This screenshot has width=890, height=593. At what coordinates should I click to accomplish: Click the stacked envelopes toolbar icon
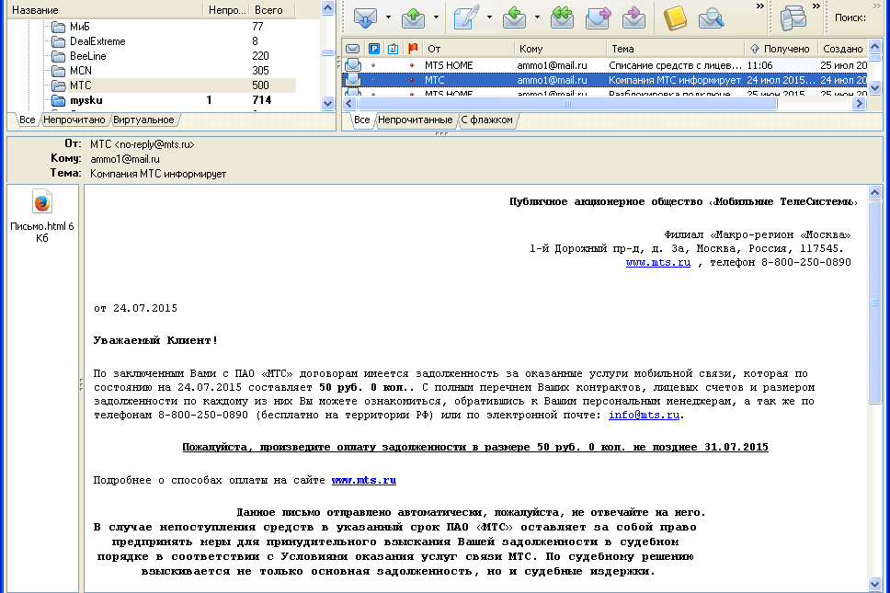(x=793, y=17)
